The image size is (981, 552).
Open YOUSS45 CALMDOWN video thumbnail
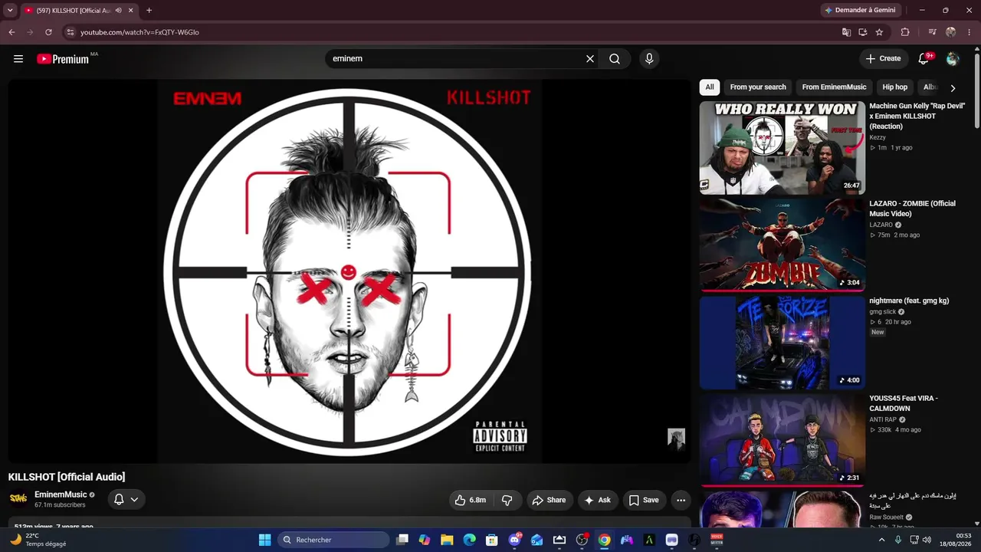782,440
